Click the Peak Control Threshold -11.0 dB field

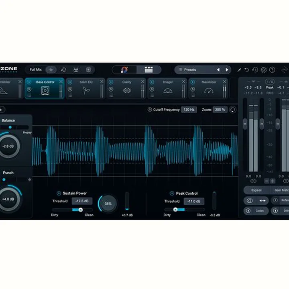point(194,201)
